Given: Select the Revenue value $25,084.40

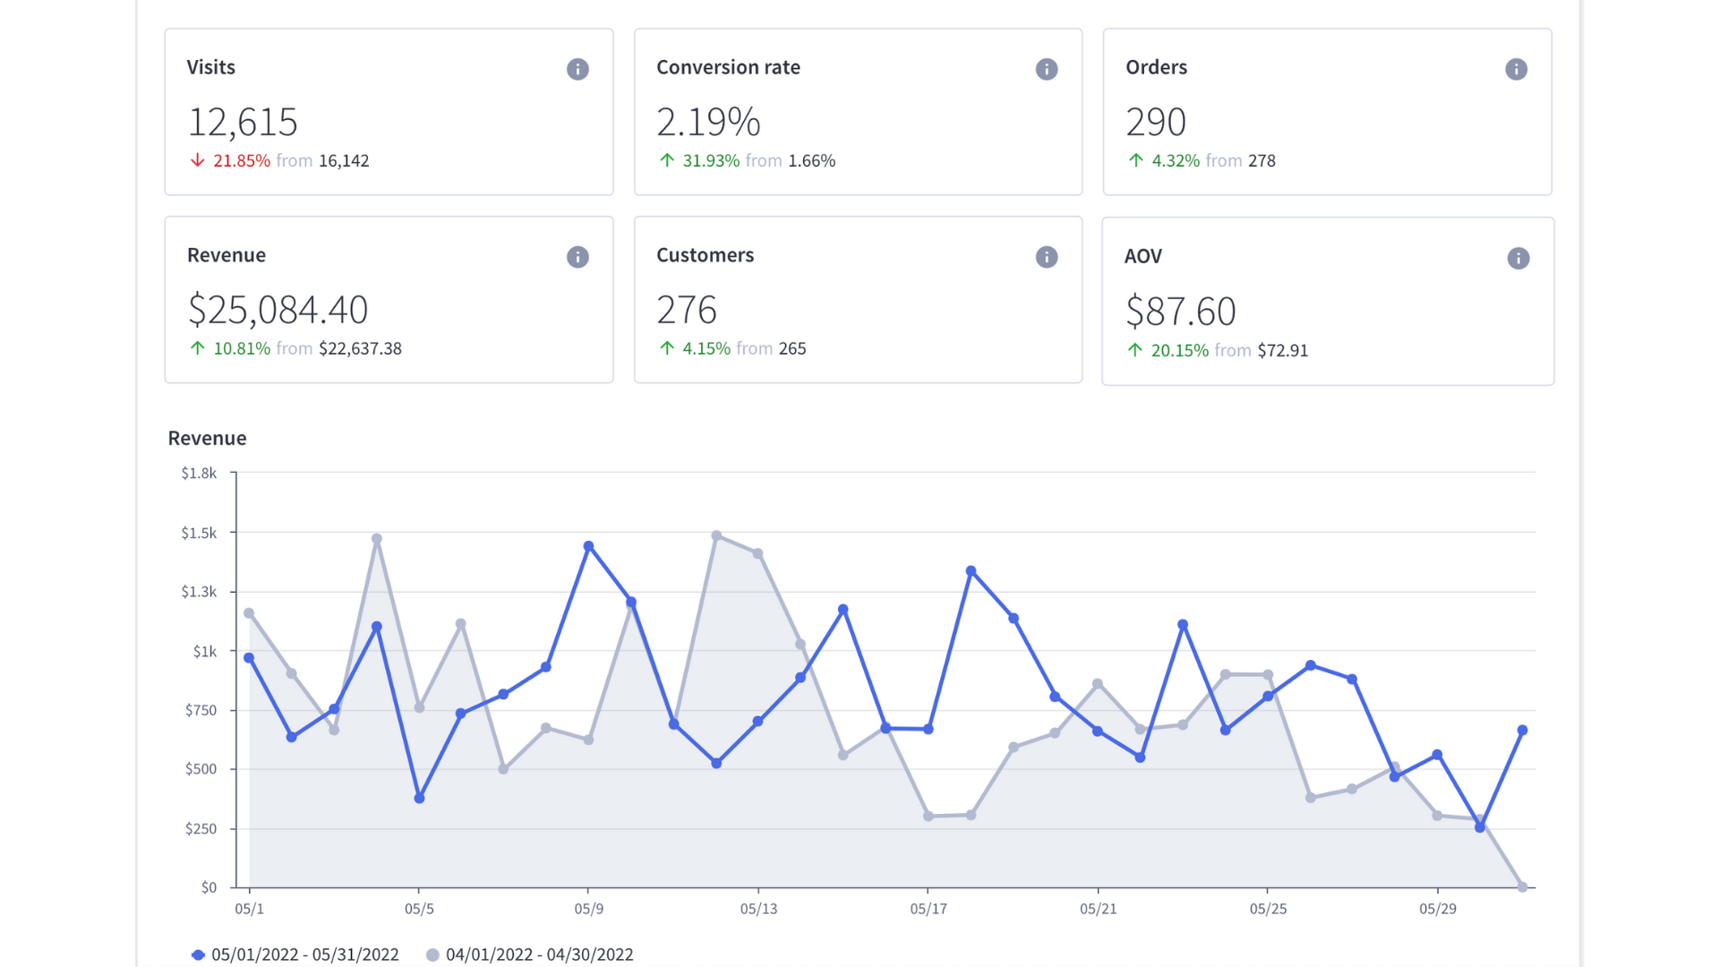Looking at the screenshot, I should point(278,310).
